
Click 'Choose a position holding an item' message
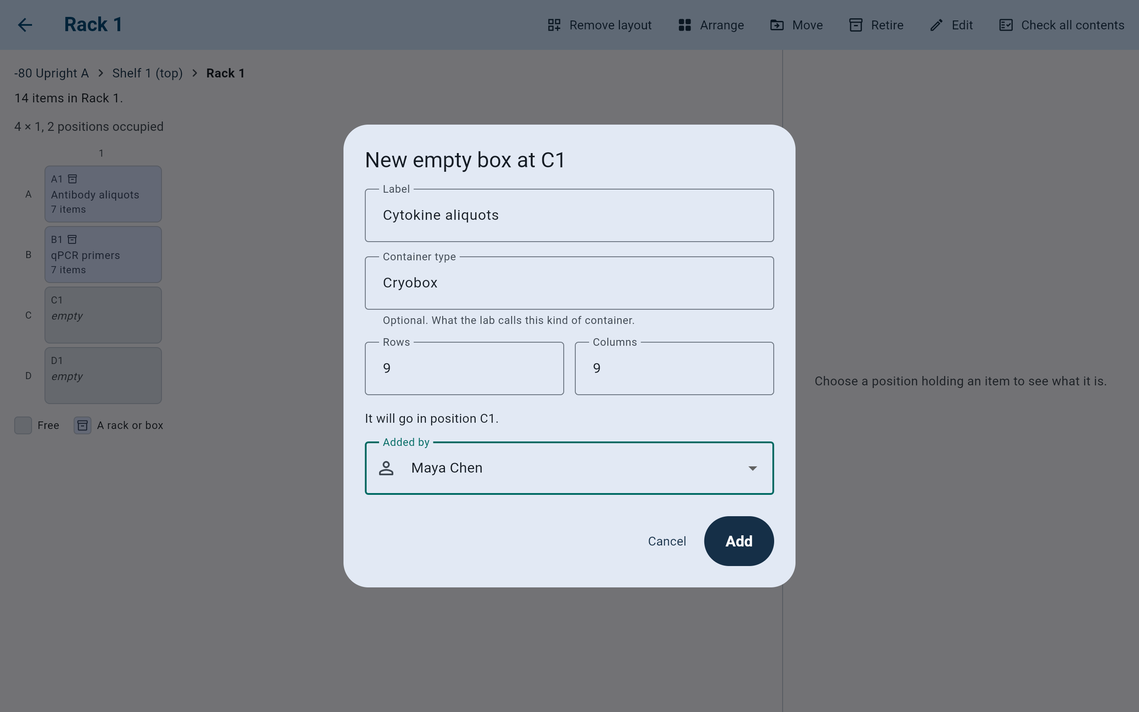pyautogui.click(x=961, y=381)
